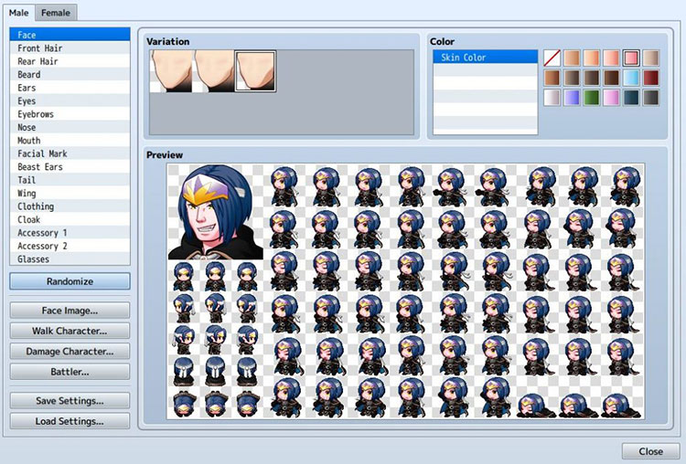Pick the dark red color swatch
This screenshot has height=464, width=686.
[651, 78]
